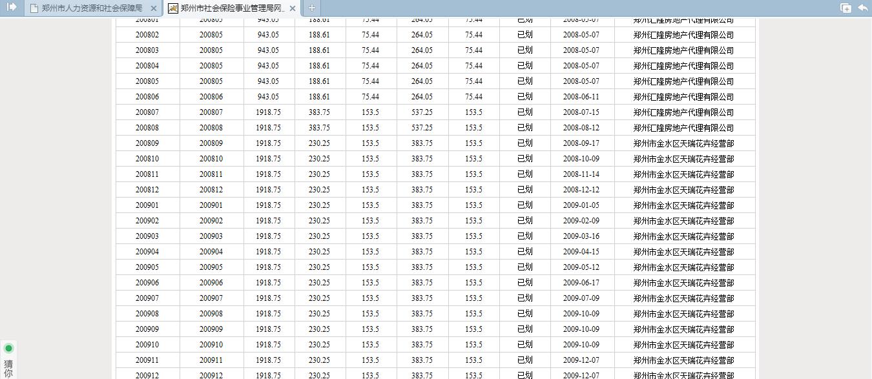Select date cell 2009-03-16
872x379 pixels.
coord(581,236)
